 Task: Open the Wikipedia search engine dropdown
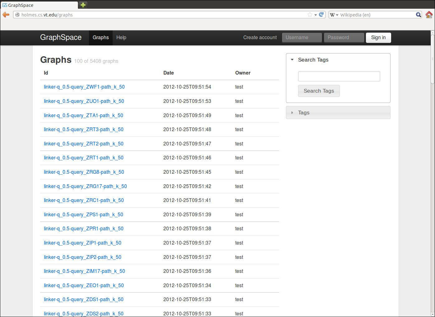334,15
